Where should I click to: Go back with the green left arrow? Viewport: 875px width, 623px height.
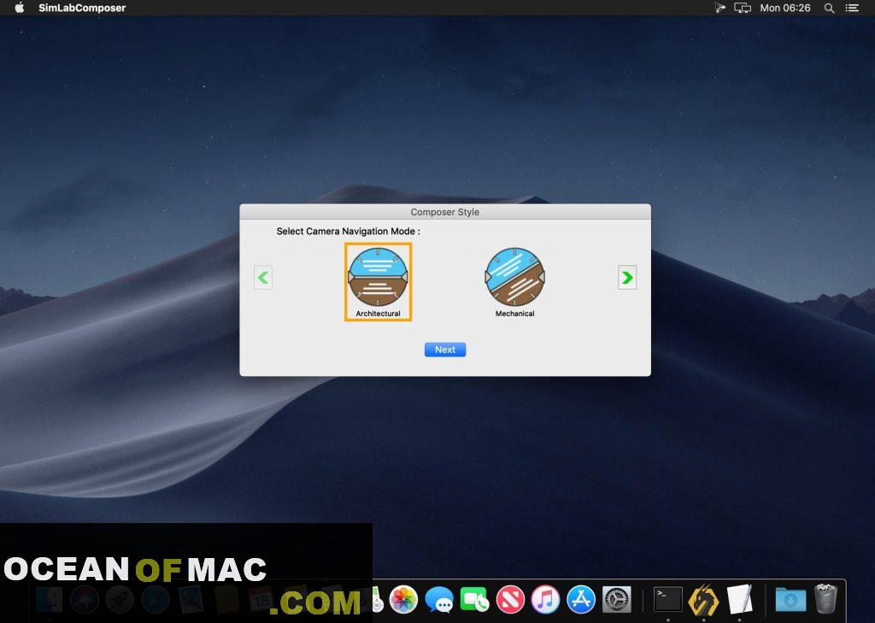click(263, 277)
